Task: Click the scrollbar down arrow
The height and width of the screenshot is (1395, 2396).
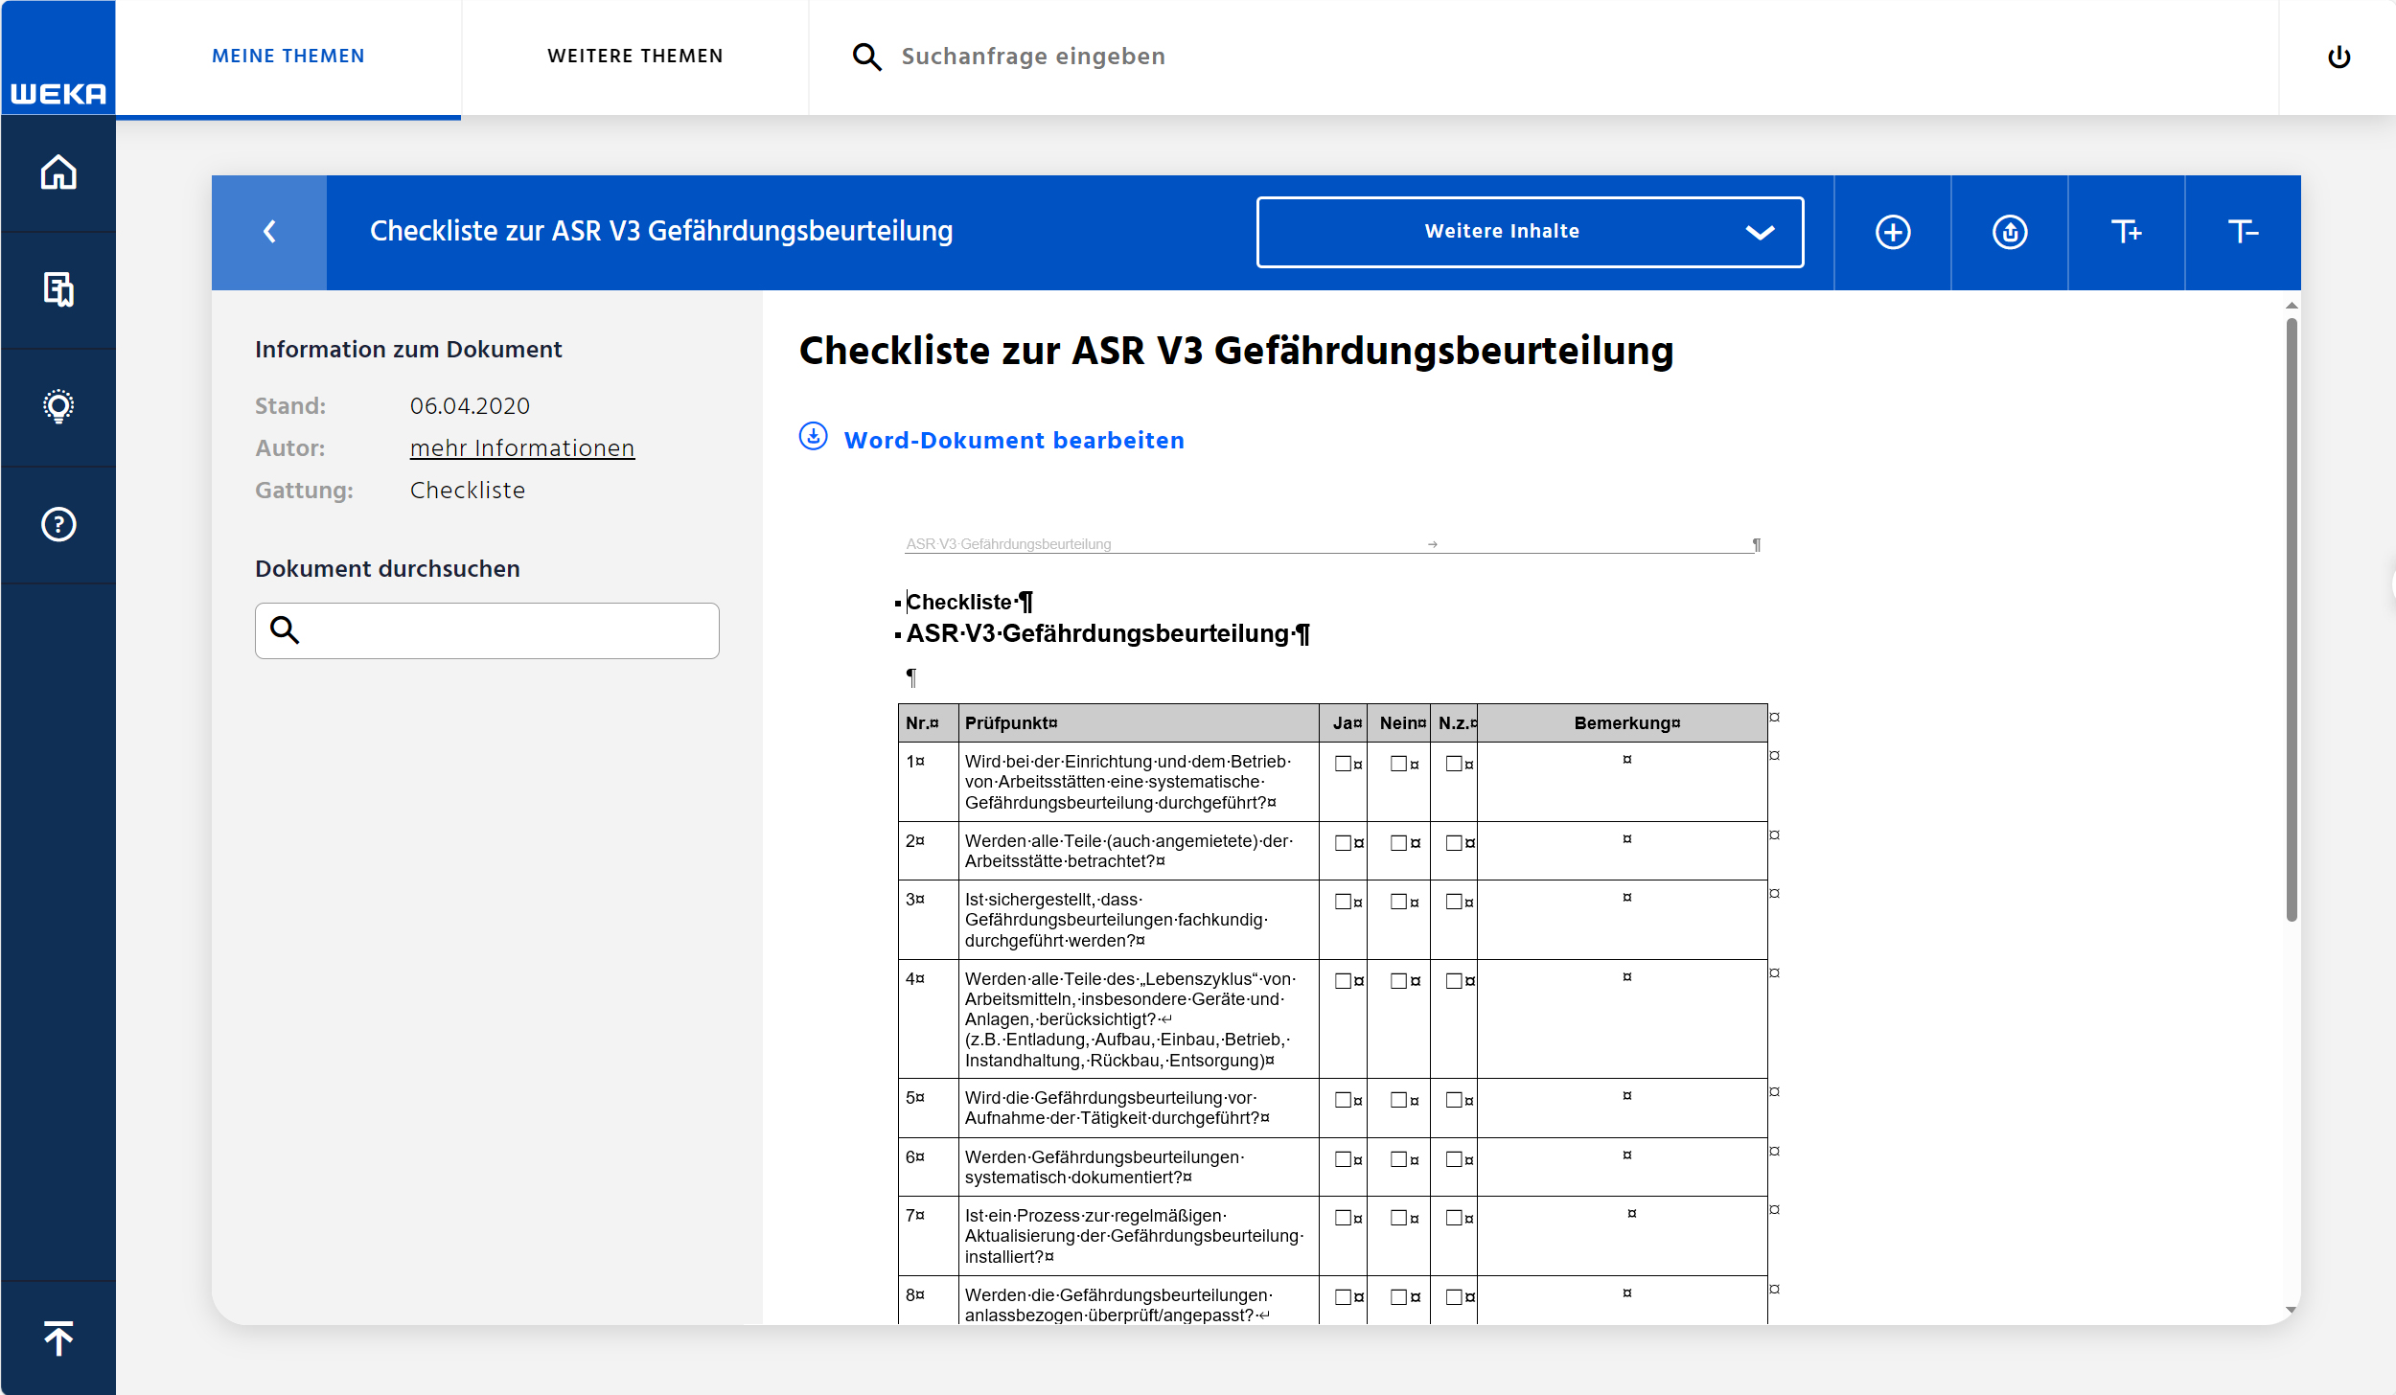Action: tap(2291, 1310)
